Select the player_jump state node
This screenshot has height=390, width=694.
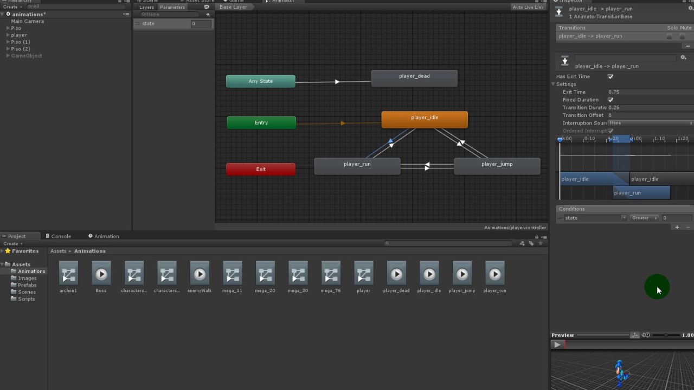497,166
